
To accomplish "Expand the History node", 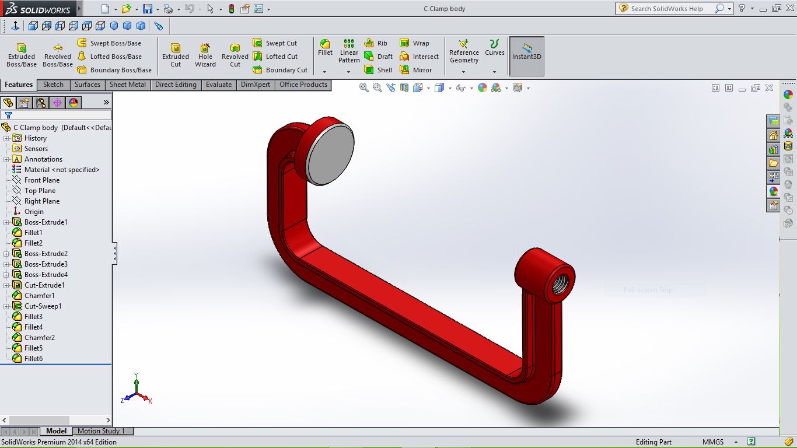I will pos(6,138).
